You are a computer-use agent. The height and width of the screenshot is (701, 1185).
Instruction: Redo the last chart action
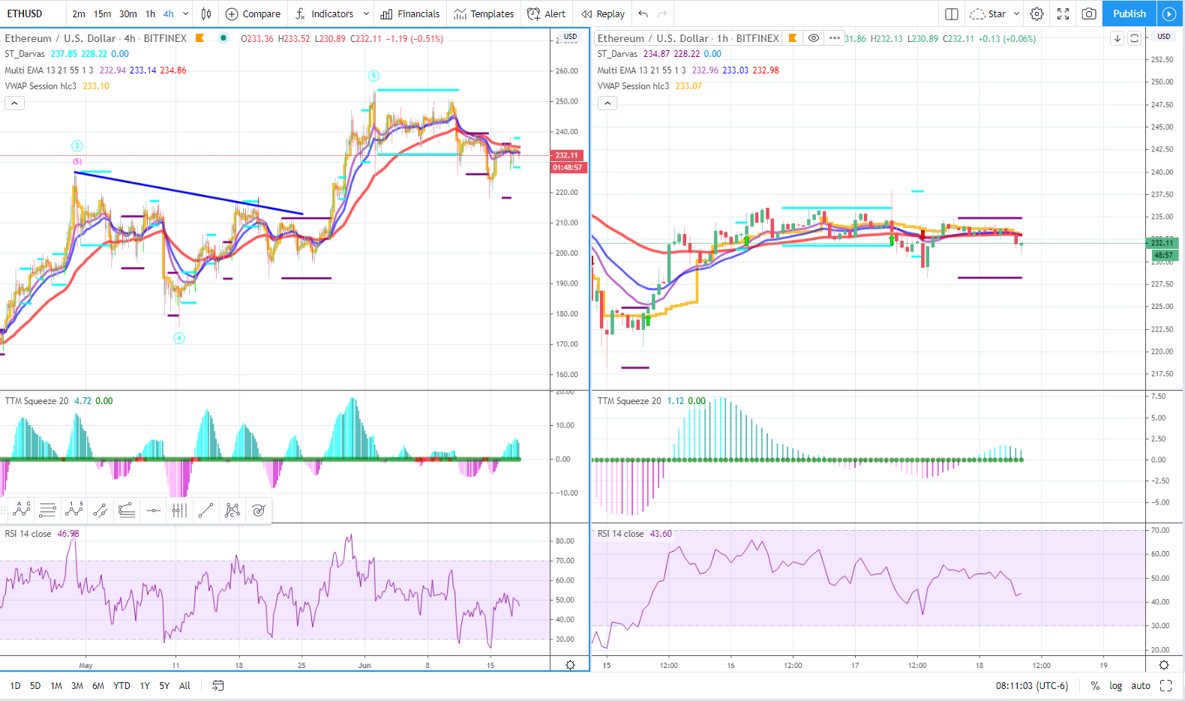[662, 13]
